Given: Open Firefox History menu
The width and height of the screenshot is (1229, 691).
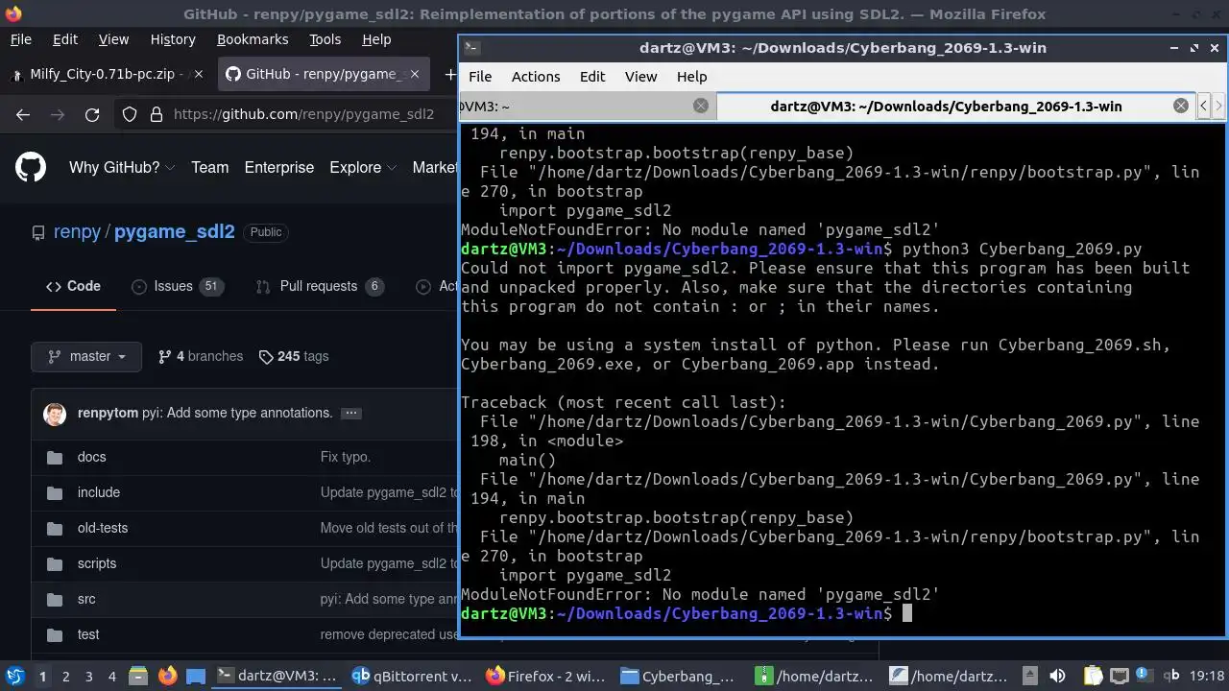Looking at the screenshot, I should tap(173, 39).
